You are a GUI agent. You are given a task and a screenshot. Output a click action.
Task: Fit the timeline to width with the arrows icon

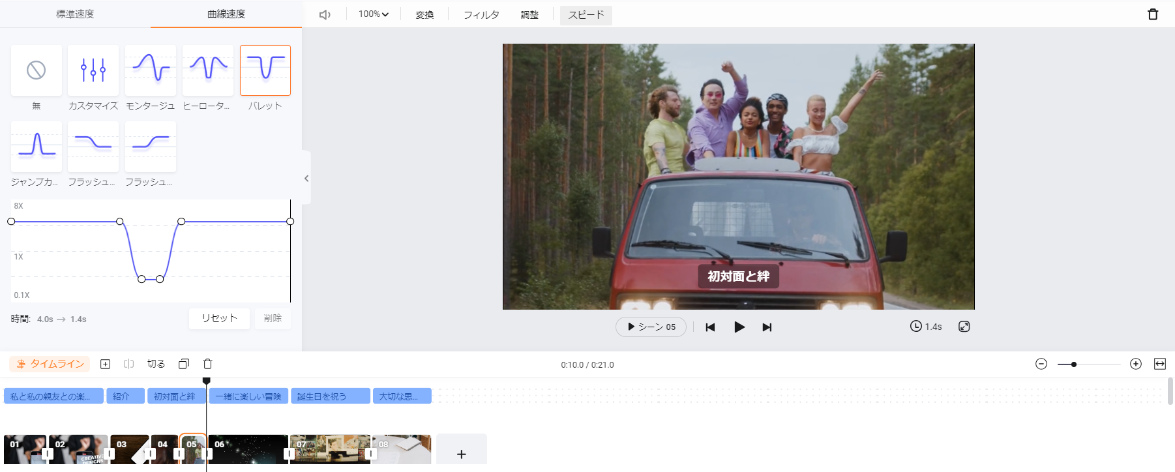pos(1159,364)
